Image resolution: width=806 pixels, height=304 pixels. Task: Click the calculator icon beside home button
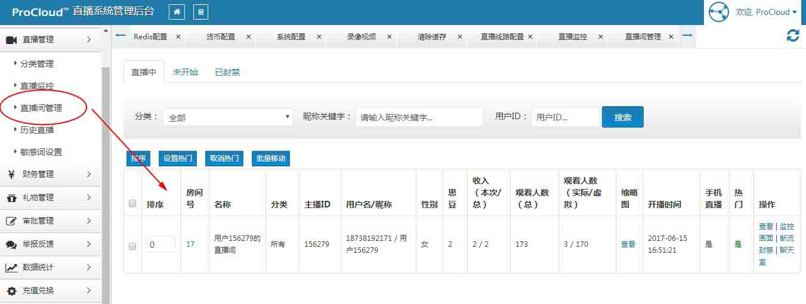coord(201,12)
